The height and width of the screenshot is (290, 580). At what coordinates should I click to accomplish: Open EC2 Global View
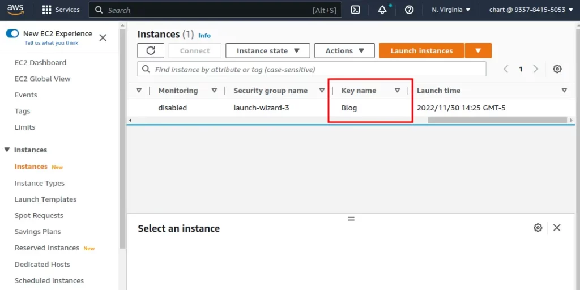pyautogui.click(x=42, y=79)
